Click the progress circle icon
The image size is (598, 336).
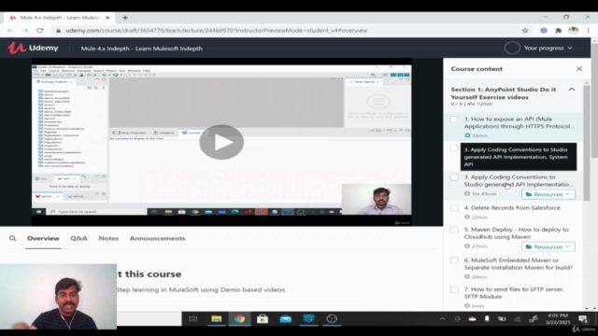point(512,48)
